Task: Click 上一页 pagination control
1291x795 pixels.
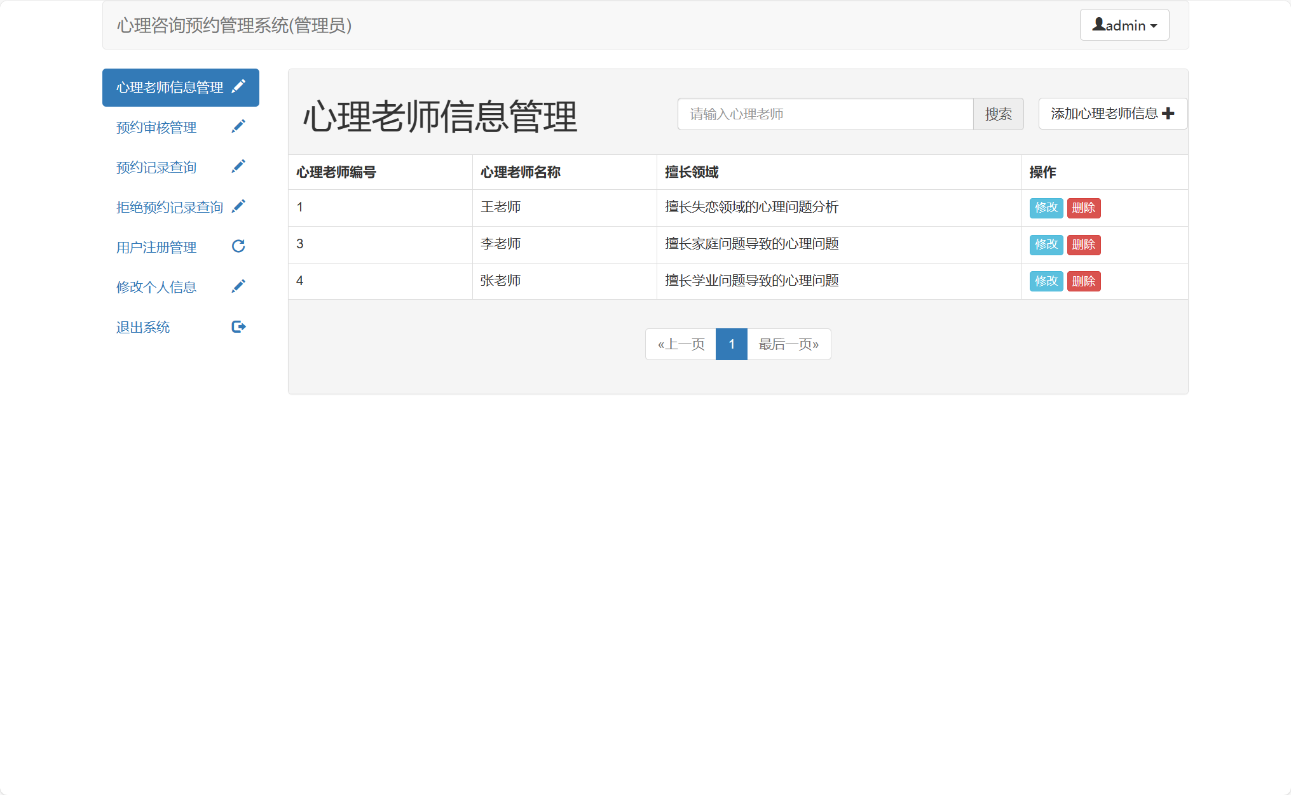Action: tap(681, 344)
